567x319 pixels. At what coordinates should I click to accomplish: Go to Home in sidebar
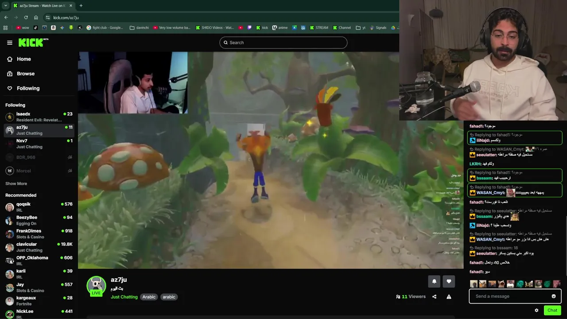24,59
